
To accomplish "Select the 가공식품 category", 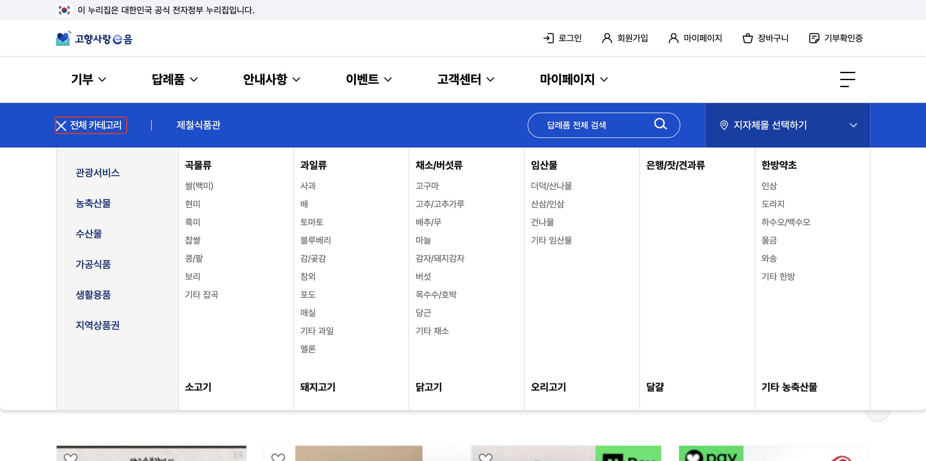I will tap(93, 264).
